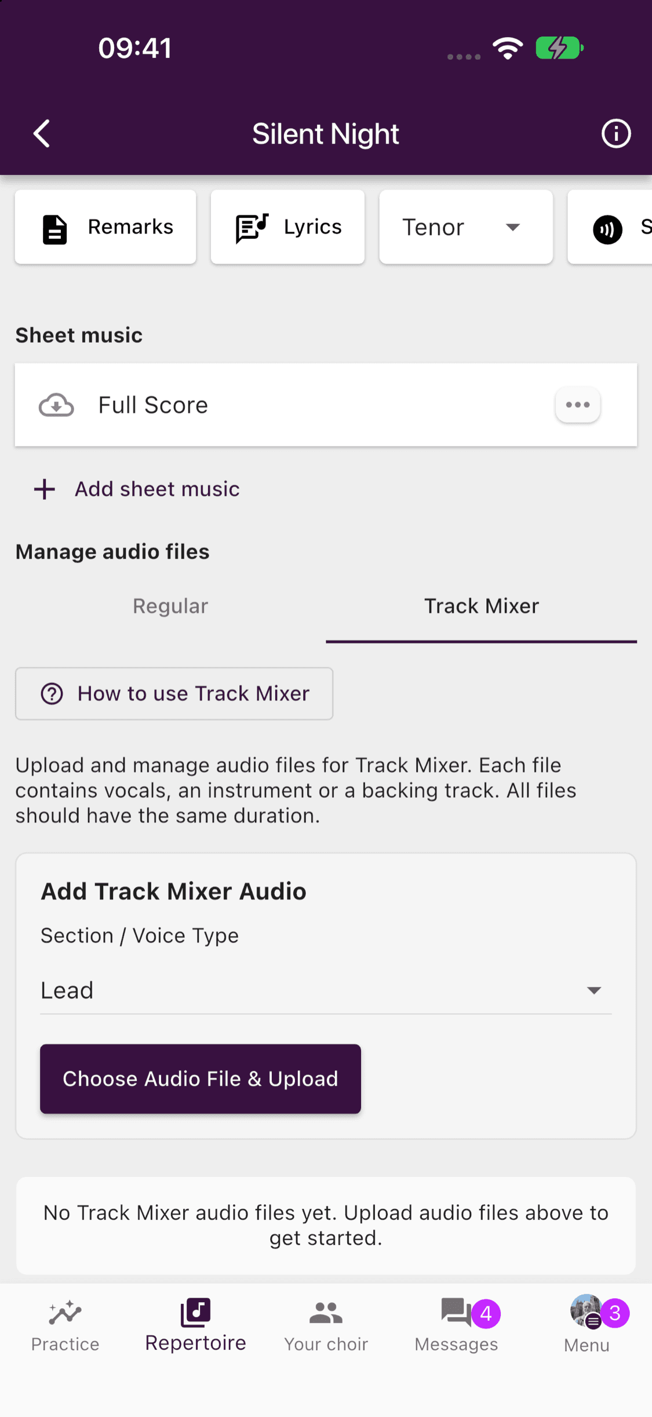Go back using the header chevron

point(42,134)
